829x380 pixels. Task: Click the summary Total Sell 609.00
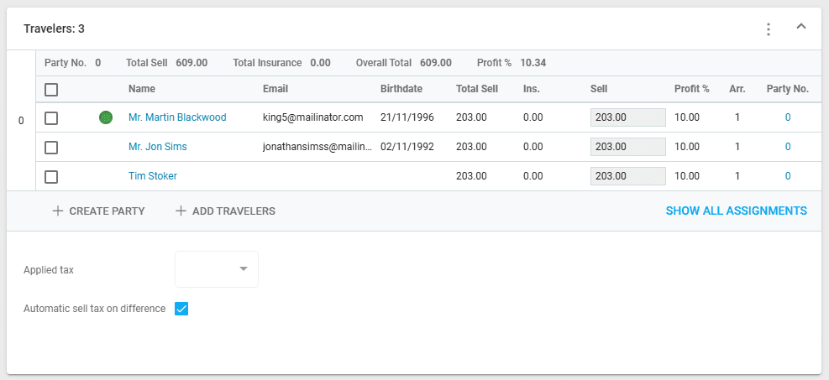tap(192, 63)
